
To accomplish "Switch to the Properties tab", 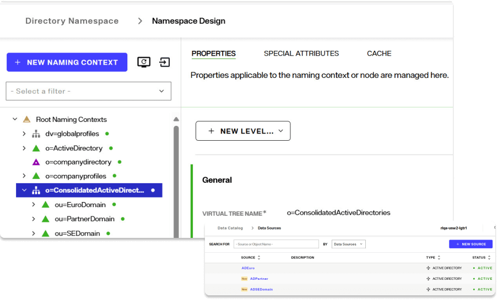I will [214, 54].
